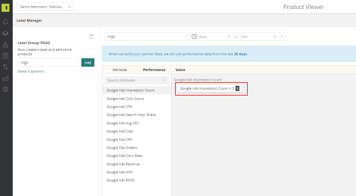This screenshot has width=356, height=196.
Task: Click the Add label button
Action: (88, 63)
